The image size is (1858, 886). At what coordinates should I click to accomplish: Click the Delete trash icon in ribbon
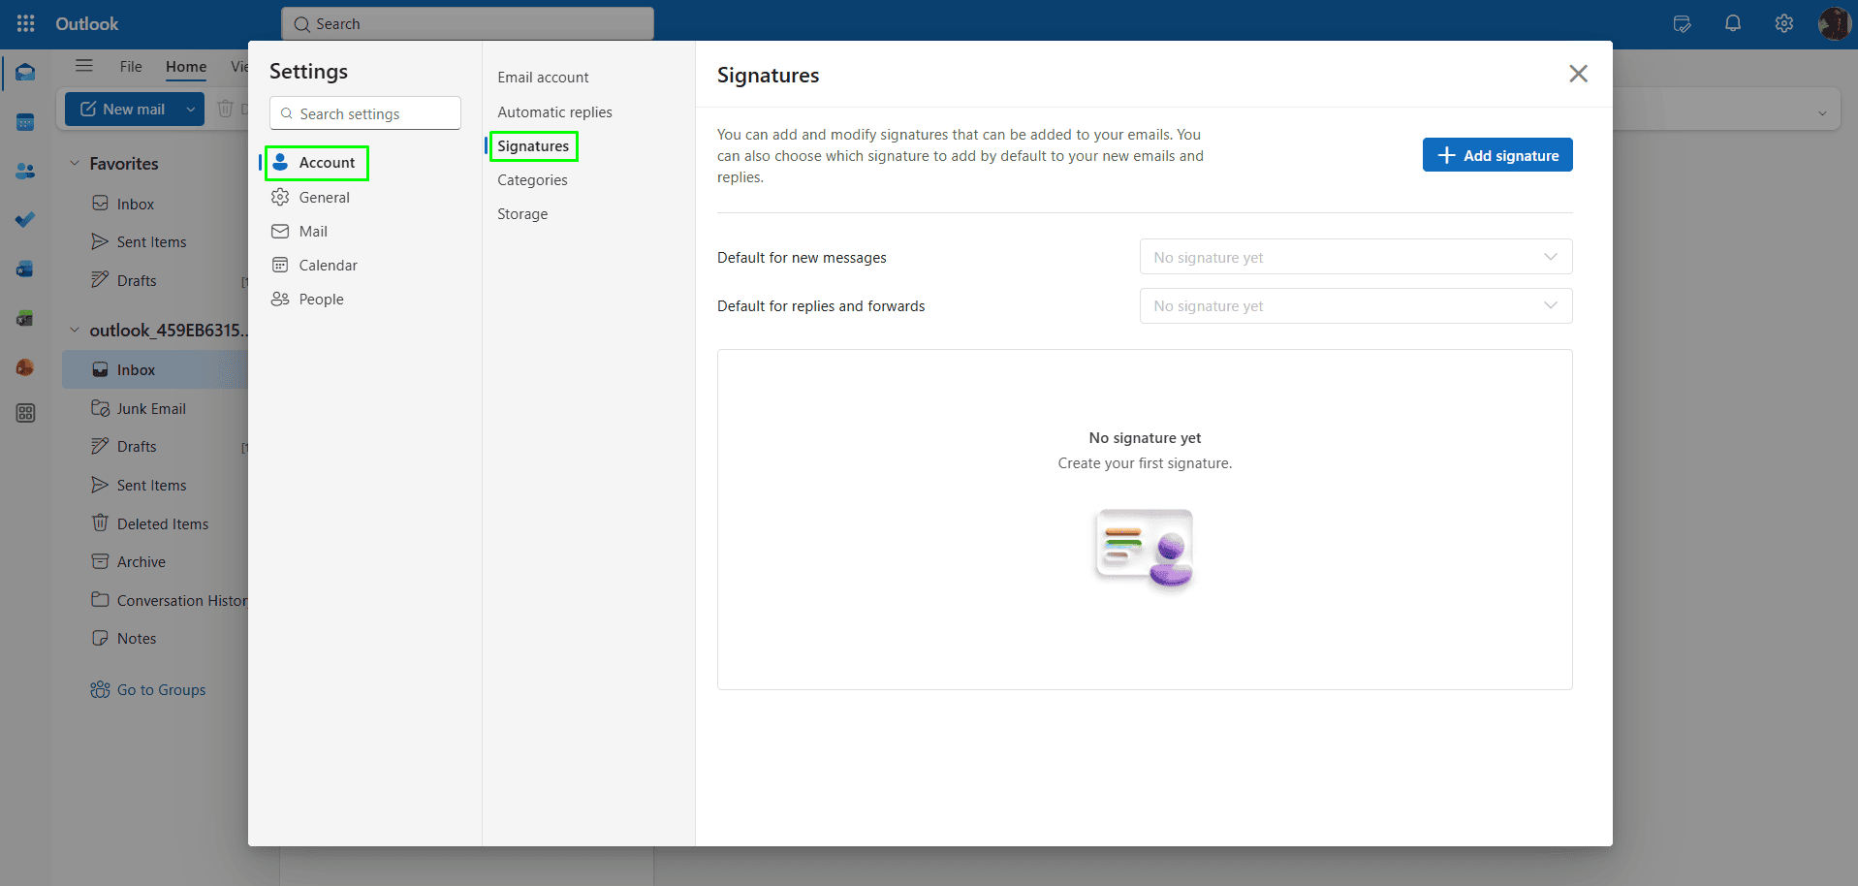[x=226, y=109]
